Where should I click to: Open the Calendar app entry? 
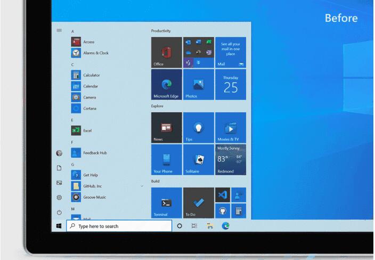pos(84,86)
